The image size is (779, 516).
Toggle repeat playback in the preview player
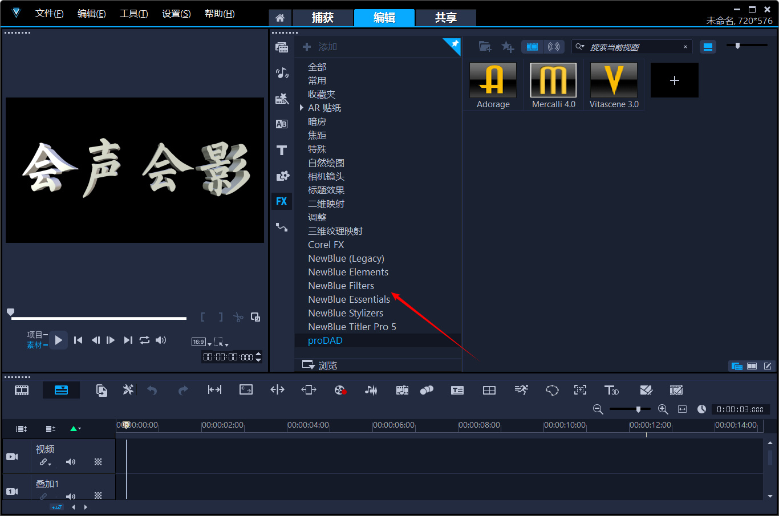coord(144,340)
